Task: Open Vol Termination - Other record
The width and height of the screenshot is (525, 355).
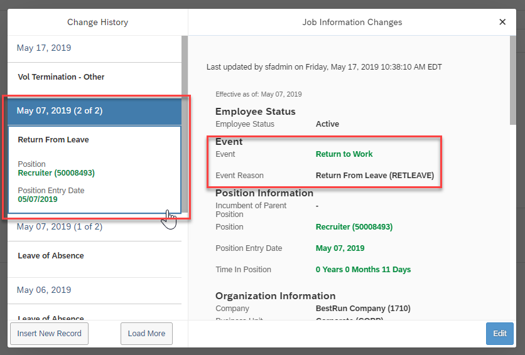Action: (x=94, y=79)
